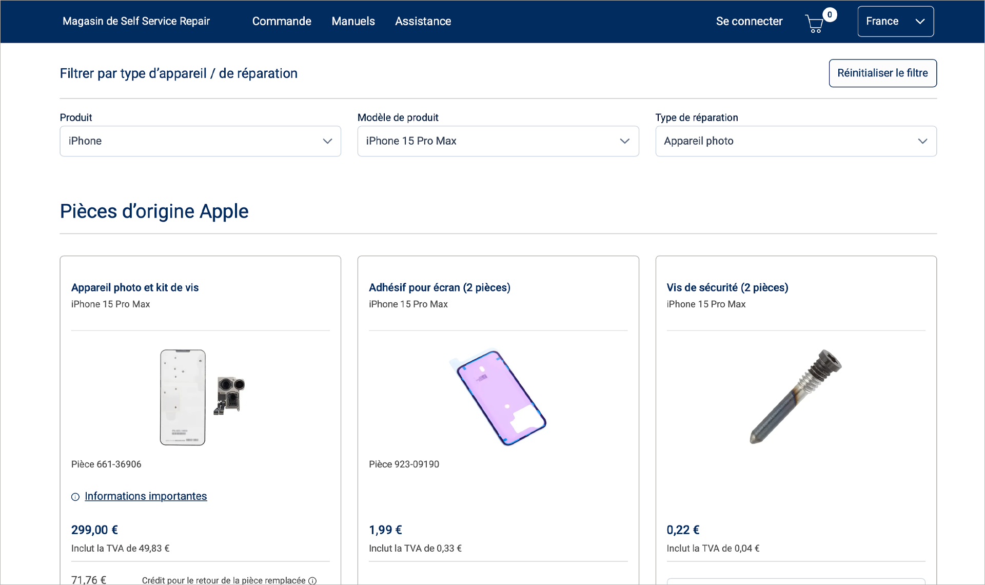Open the Modèle de produit dropdown
The height and width of the screenshot is (585, 985).
498,141
